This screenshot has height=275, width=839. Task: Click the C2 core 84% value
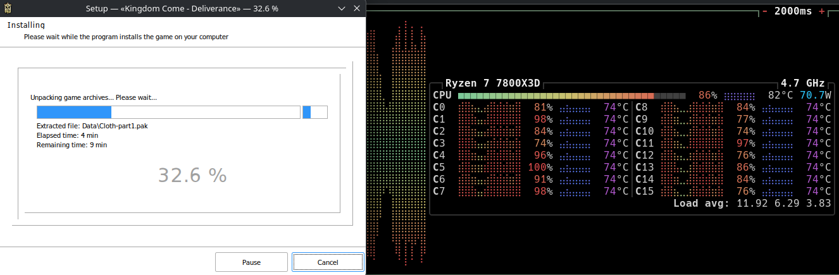[x=544, y=131]
